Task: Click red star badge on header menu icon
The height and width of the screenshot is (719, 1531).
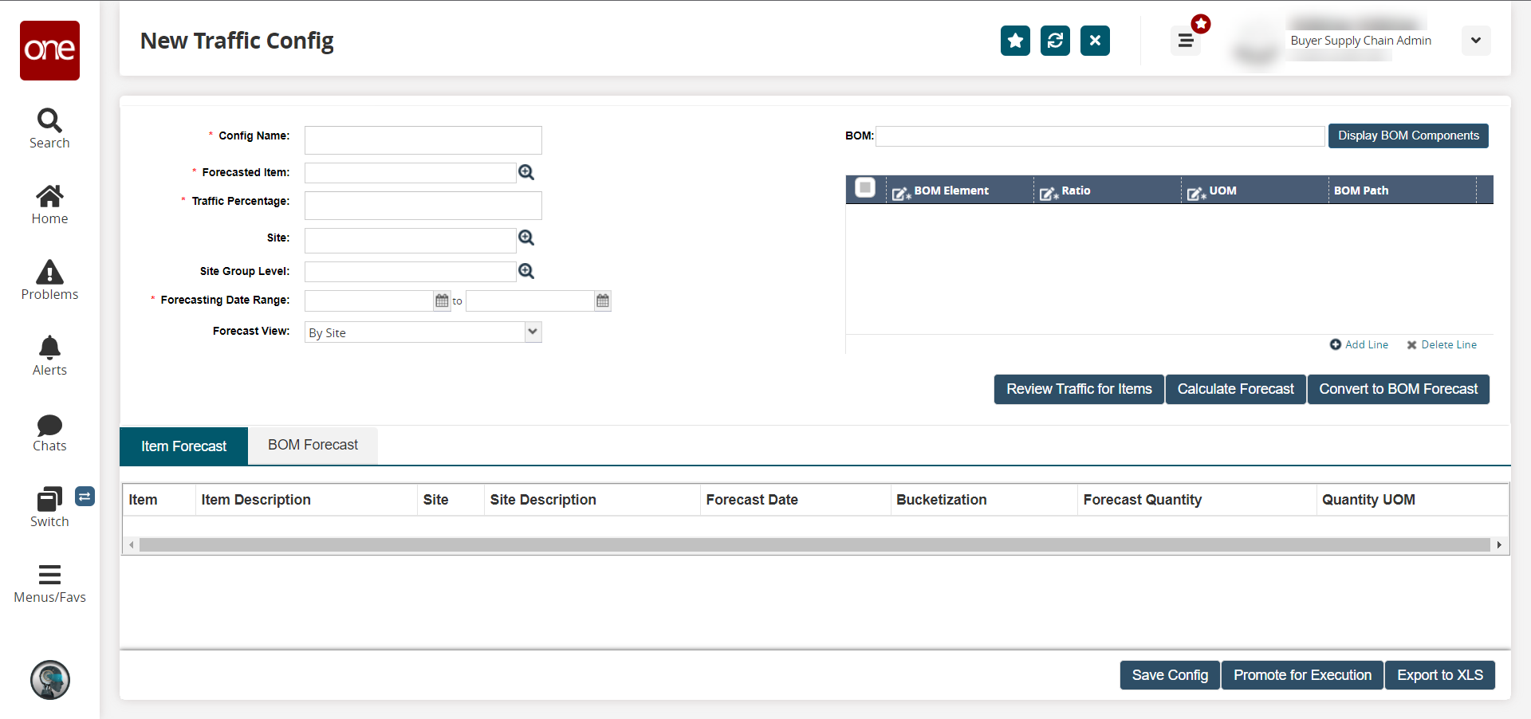Action: click(x=1201, y=24)
